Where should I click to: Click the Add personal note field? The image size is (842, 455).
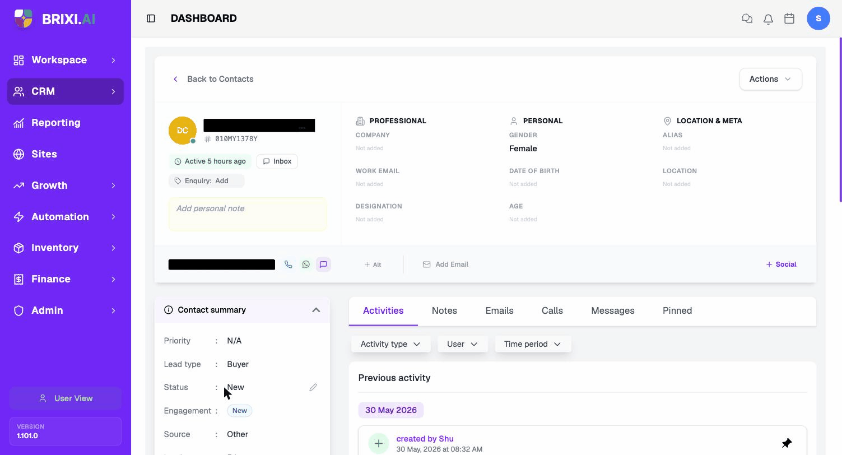[248, 214]
